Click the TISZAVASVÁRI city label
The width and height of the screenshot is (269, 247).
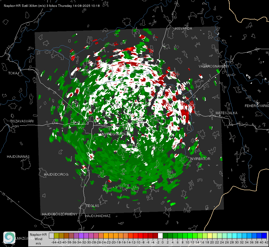(x=22, y=121)
